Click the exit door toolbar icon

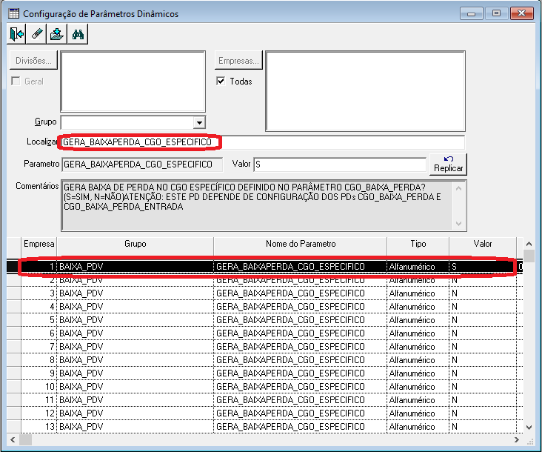[x=16, y=34]
